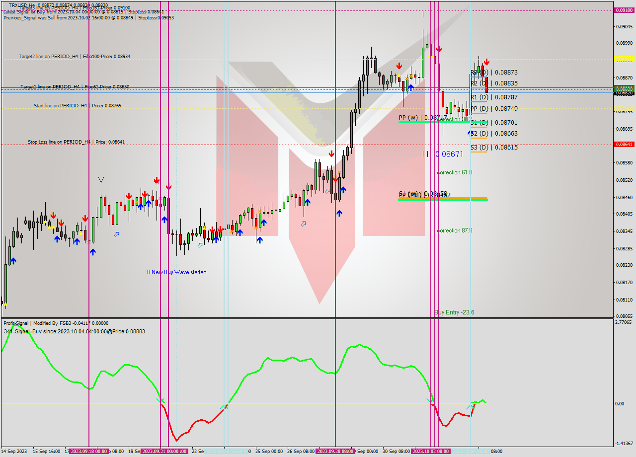Image resolution: width=636 pixels, height=457 pixels.
Task: Click the 2023.09.18 00:00 magenta date marker
Action: pyautogui.click(x=89, y=452)
